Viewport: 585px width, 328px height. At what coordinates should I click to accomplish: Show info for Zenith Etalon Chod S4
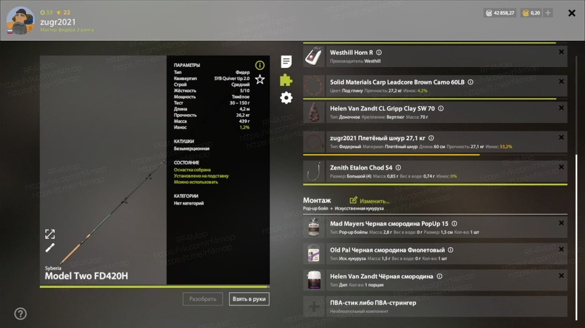398,167
